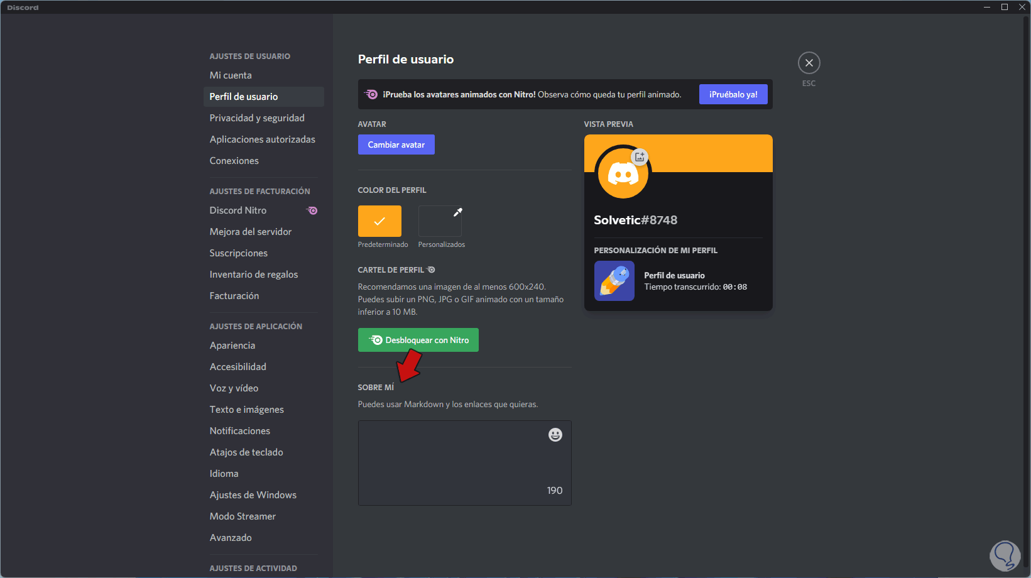
Task: Go to Aplicaciones autorizadas
Action: click(264, 139)
